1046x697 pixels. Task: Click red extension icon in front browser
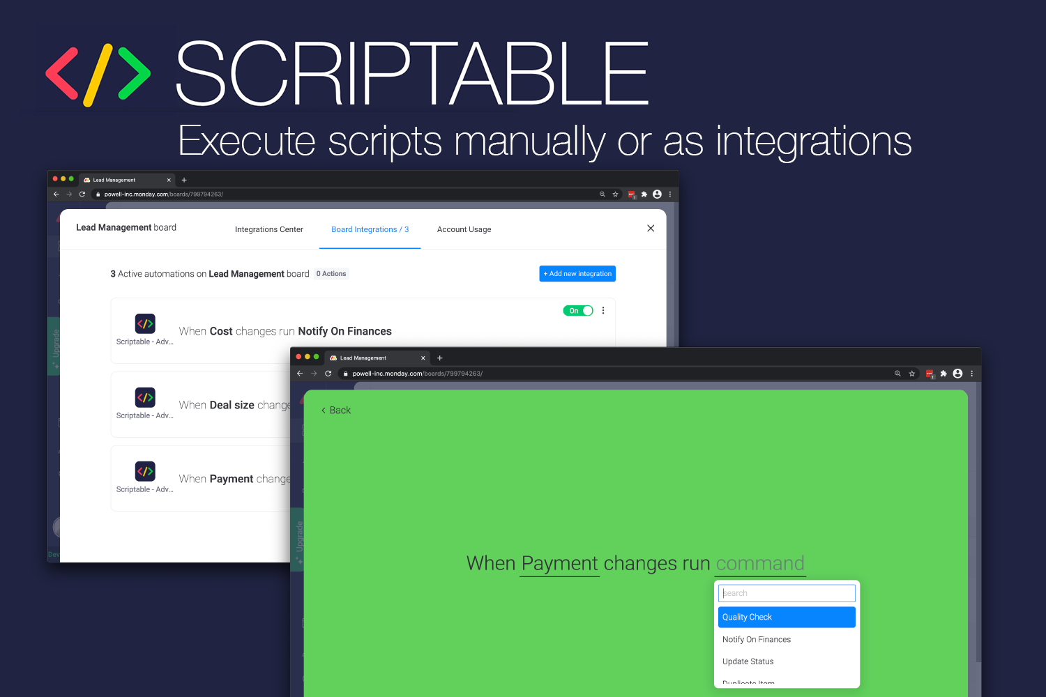(x=930, y=374)
